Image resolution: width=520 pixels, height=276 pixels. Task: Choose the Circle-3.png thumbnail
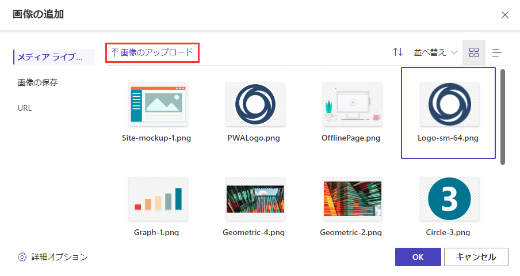pos(450,199)
